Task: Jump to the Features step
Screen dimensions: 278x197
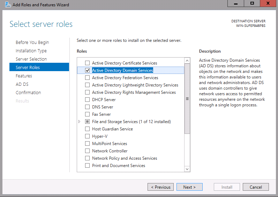Action: (x=24, y=76)
